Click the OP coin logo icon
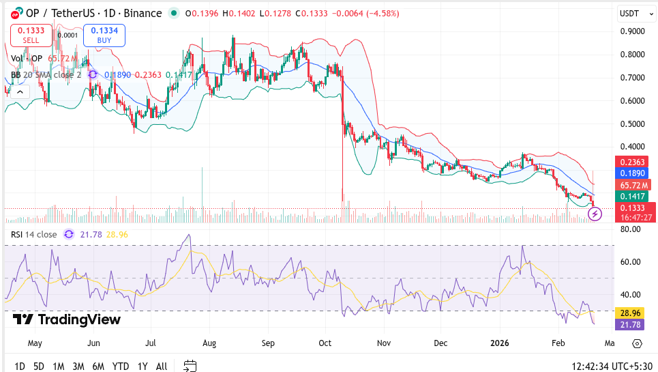Screen dimensions: 658x372 [15, 14]
